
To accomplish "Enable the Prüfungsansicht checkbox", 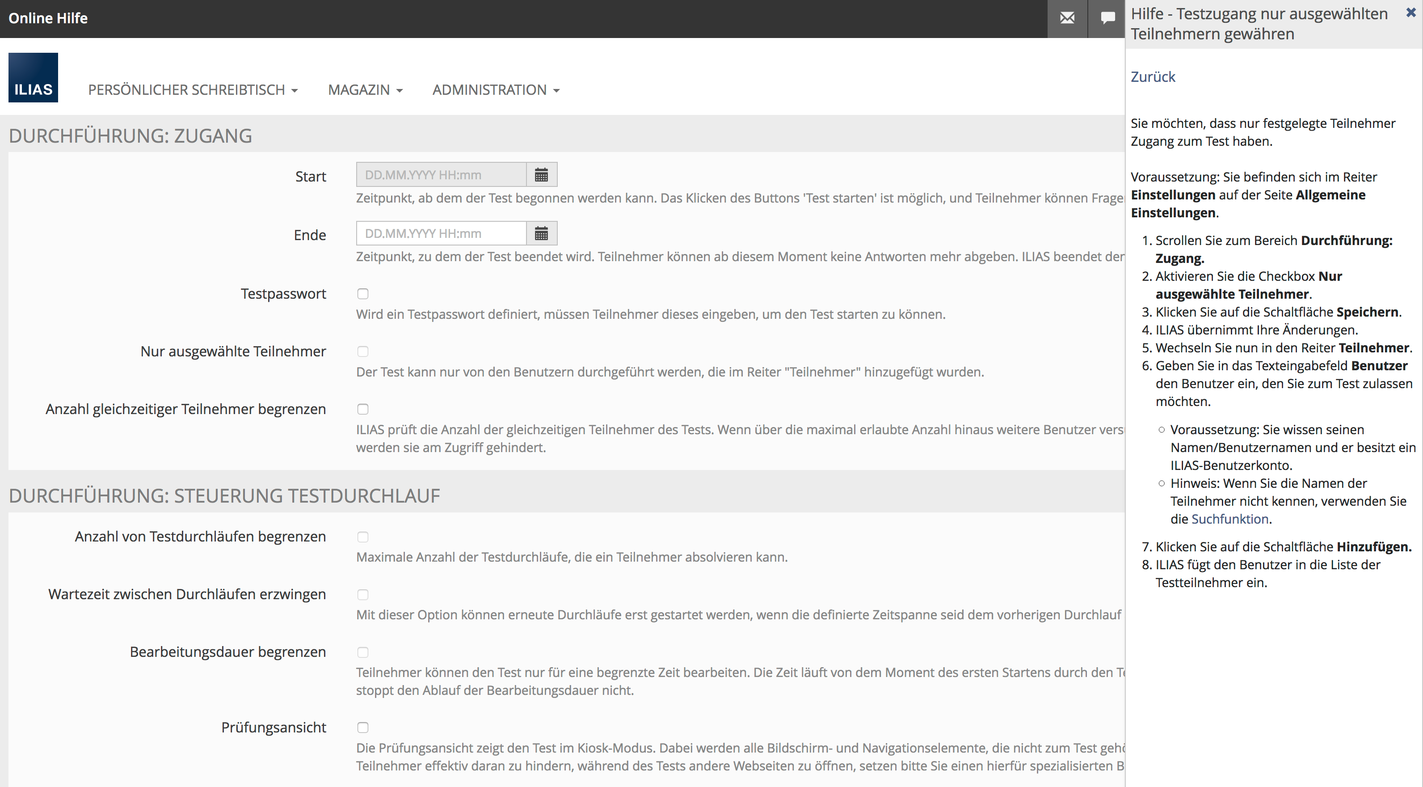I will pyautogui.click(x=363, y=728).
